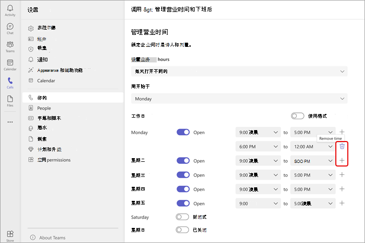Image resolution: width=365 pixels, height=243 pixels.
Task: Click the 管理营业时间 heading
Action: tap(149, 32)
